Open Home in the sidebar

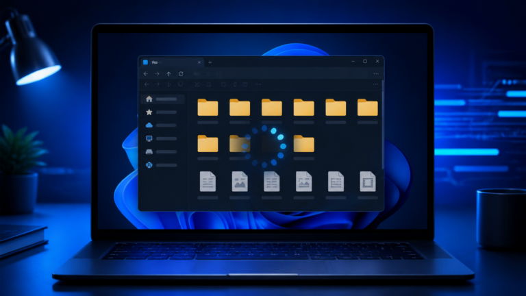click(x=163, y=99)
